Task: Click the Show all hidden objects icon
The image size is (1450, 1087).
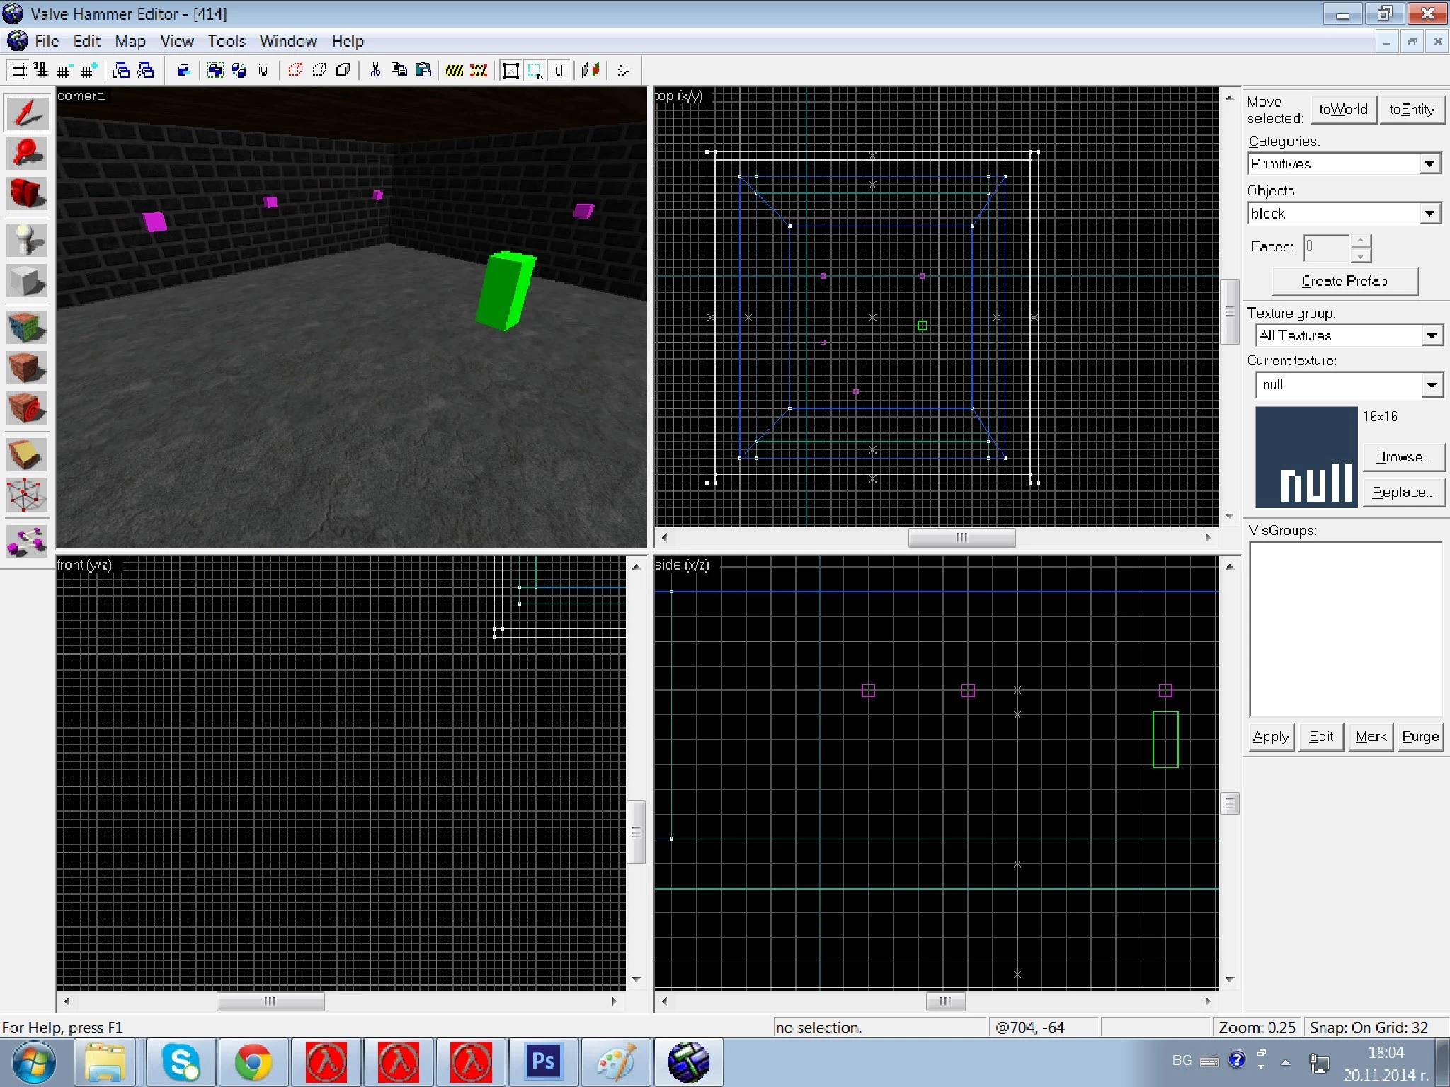Action: pyautogui.click(x=343, y=70)
